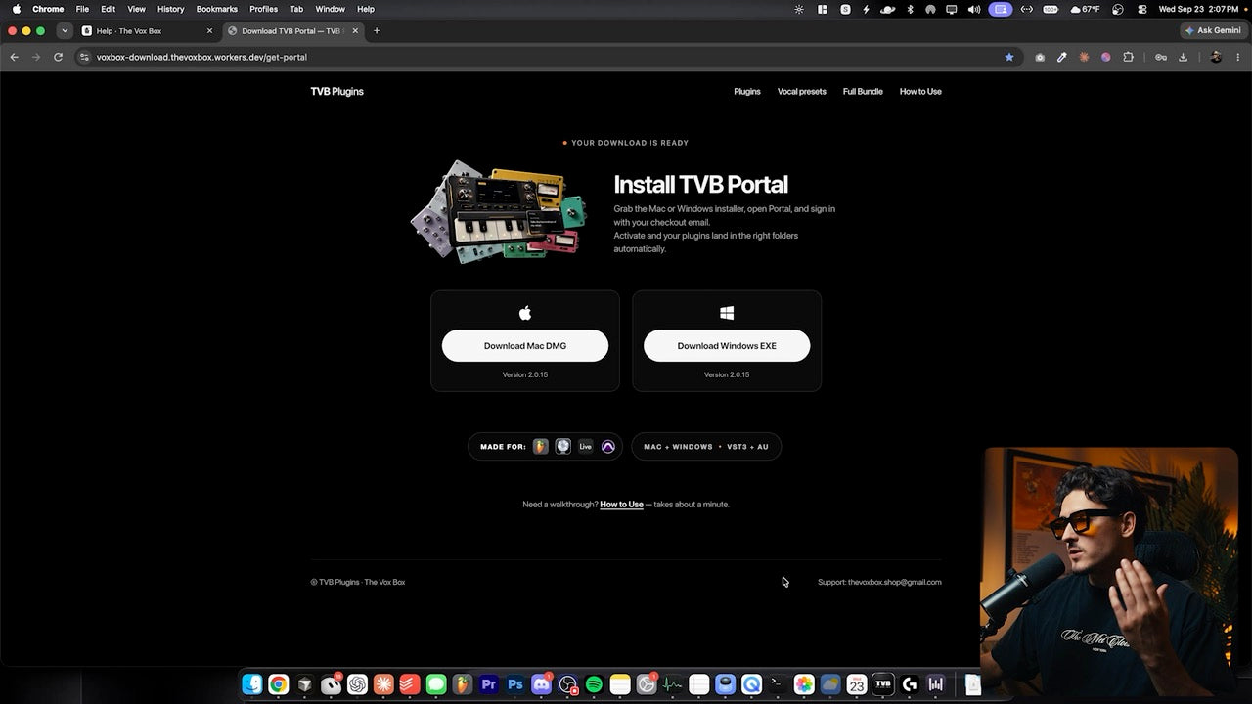Open the Bookmarks menu in the menu bar
Image resolution: width=1252 pixels, height=704 pixels.
pyautogui.click(x=216, y=9)
